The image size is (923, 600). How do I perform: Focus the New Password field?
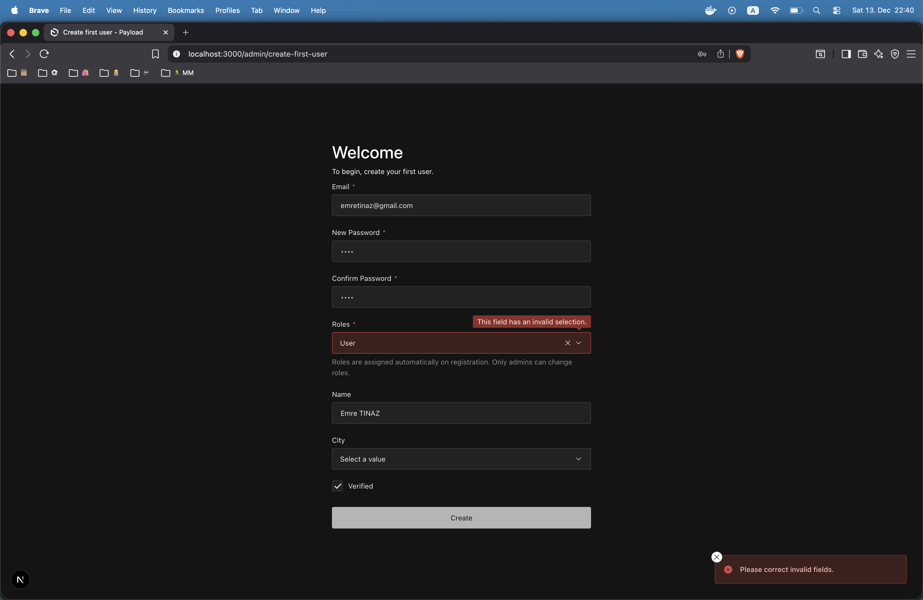point(461,251)
